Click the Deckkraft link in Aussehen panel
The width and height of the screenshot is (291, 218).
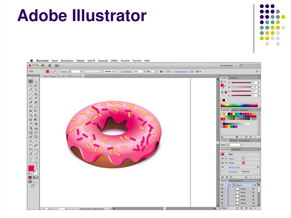coord(233,172)
